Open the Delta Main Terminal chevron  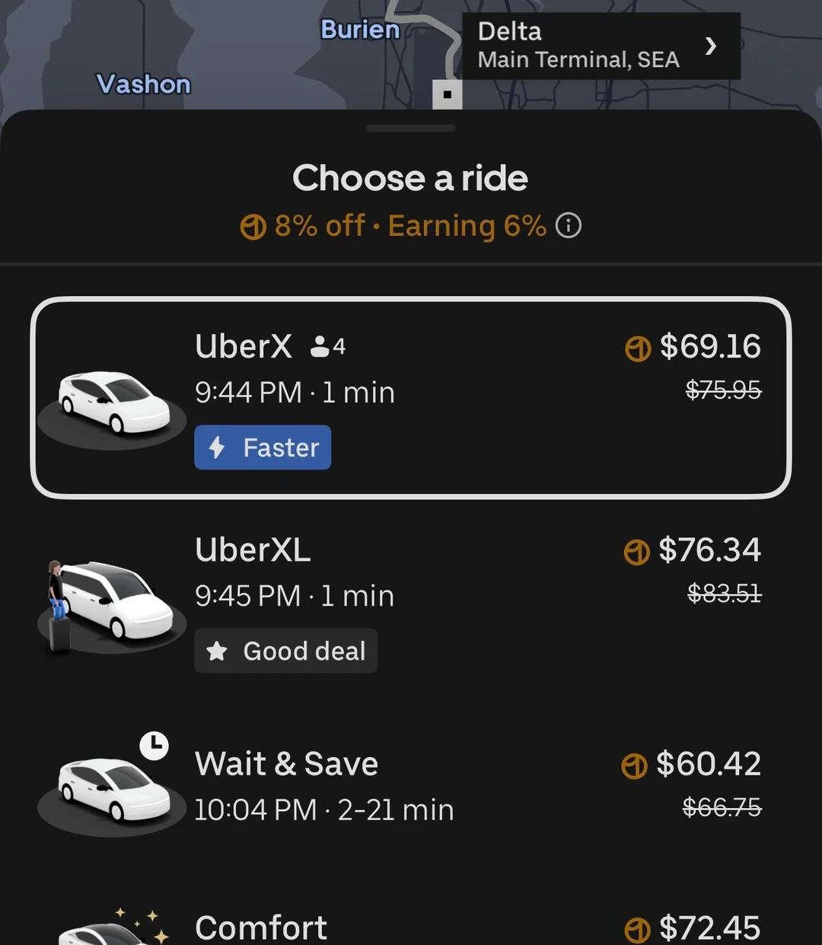click(711, 46)
